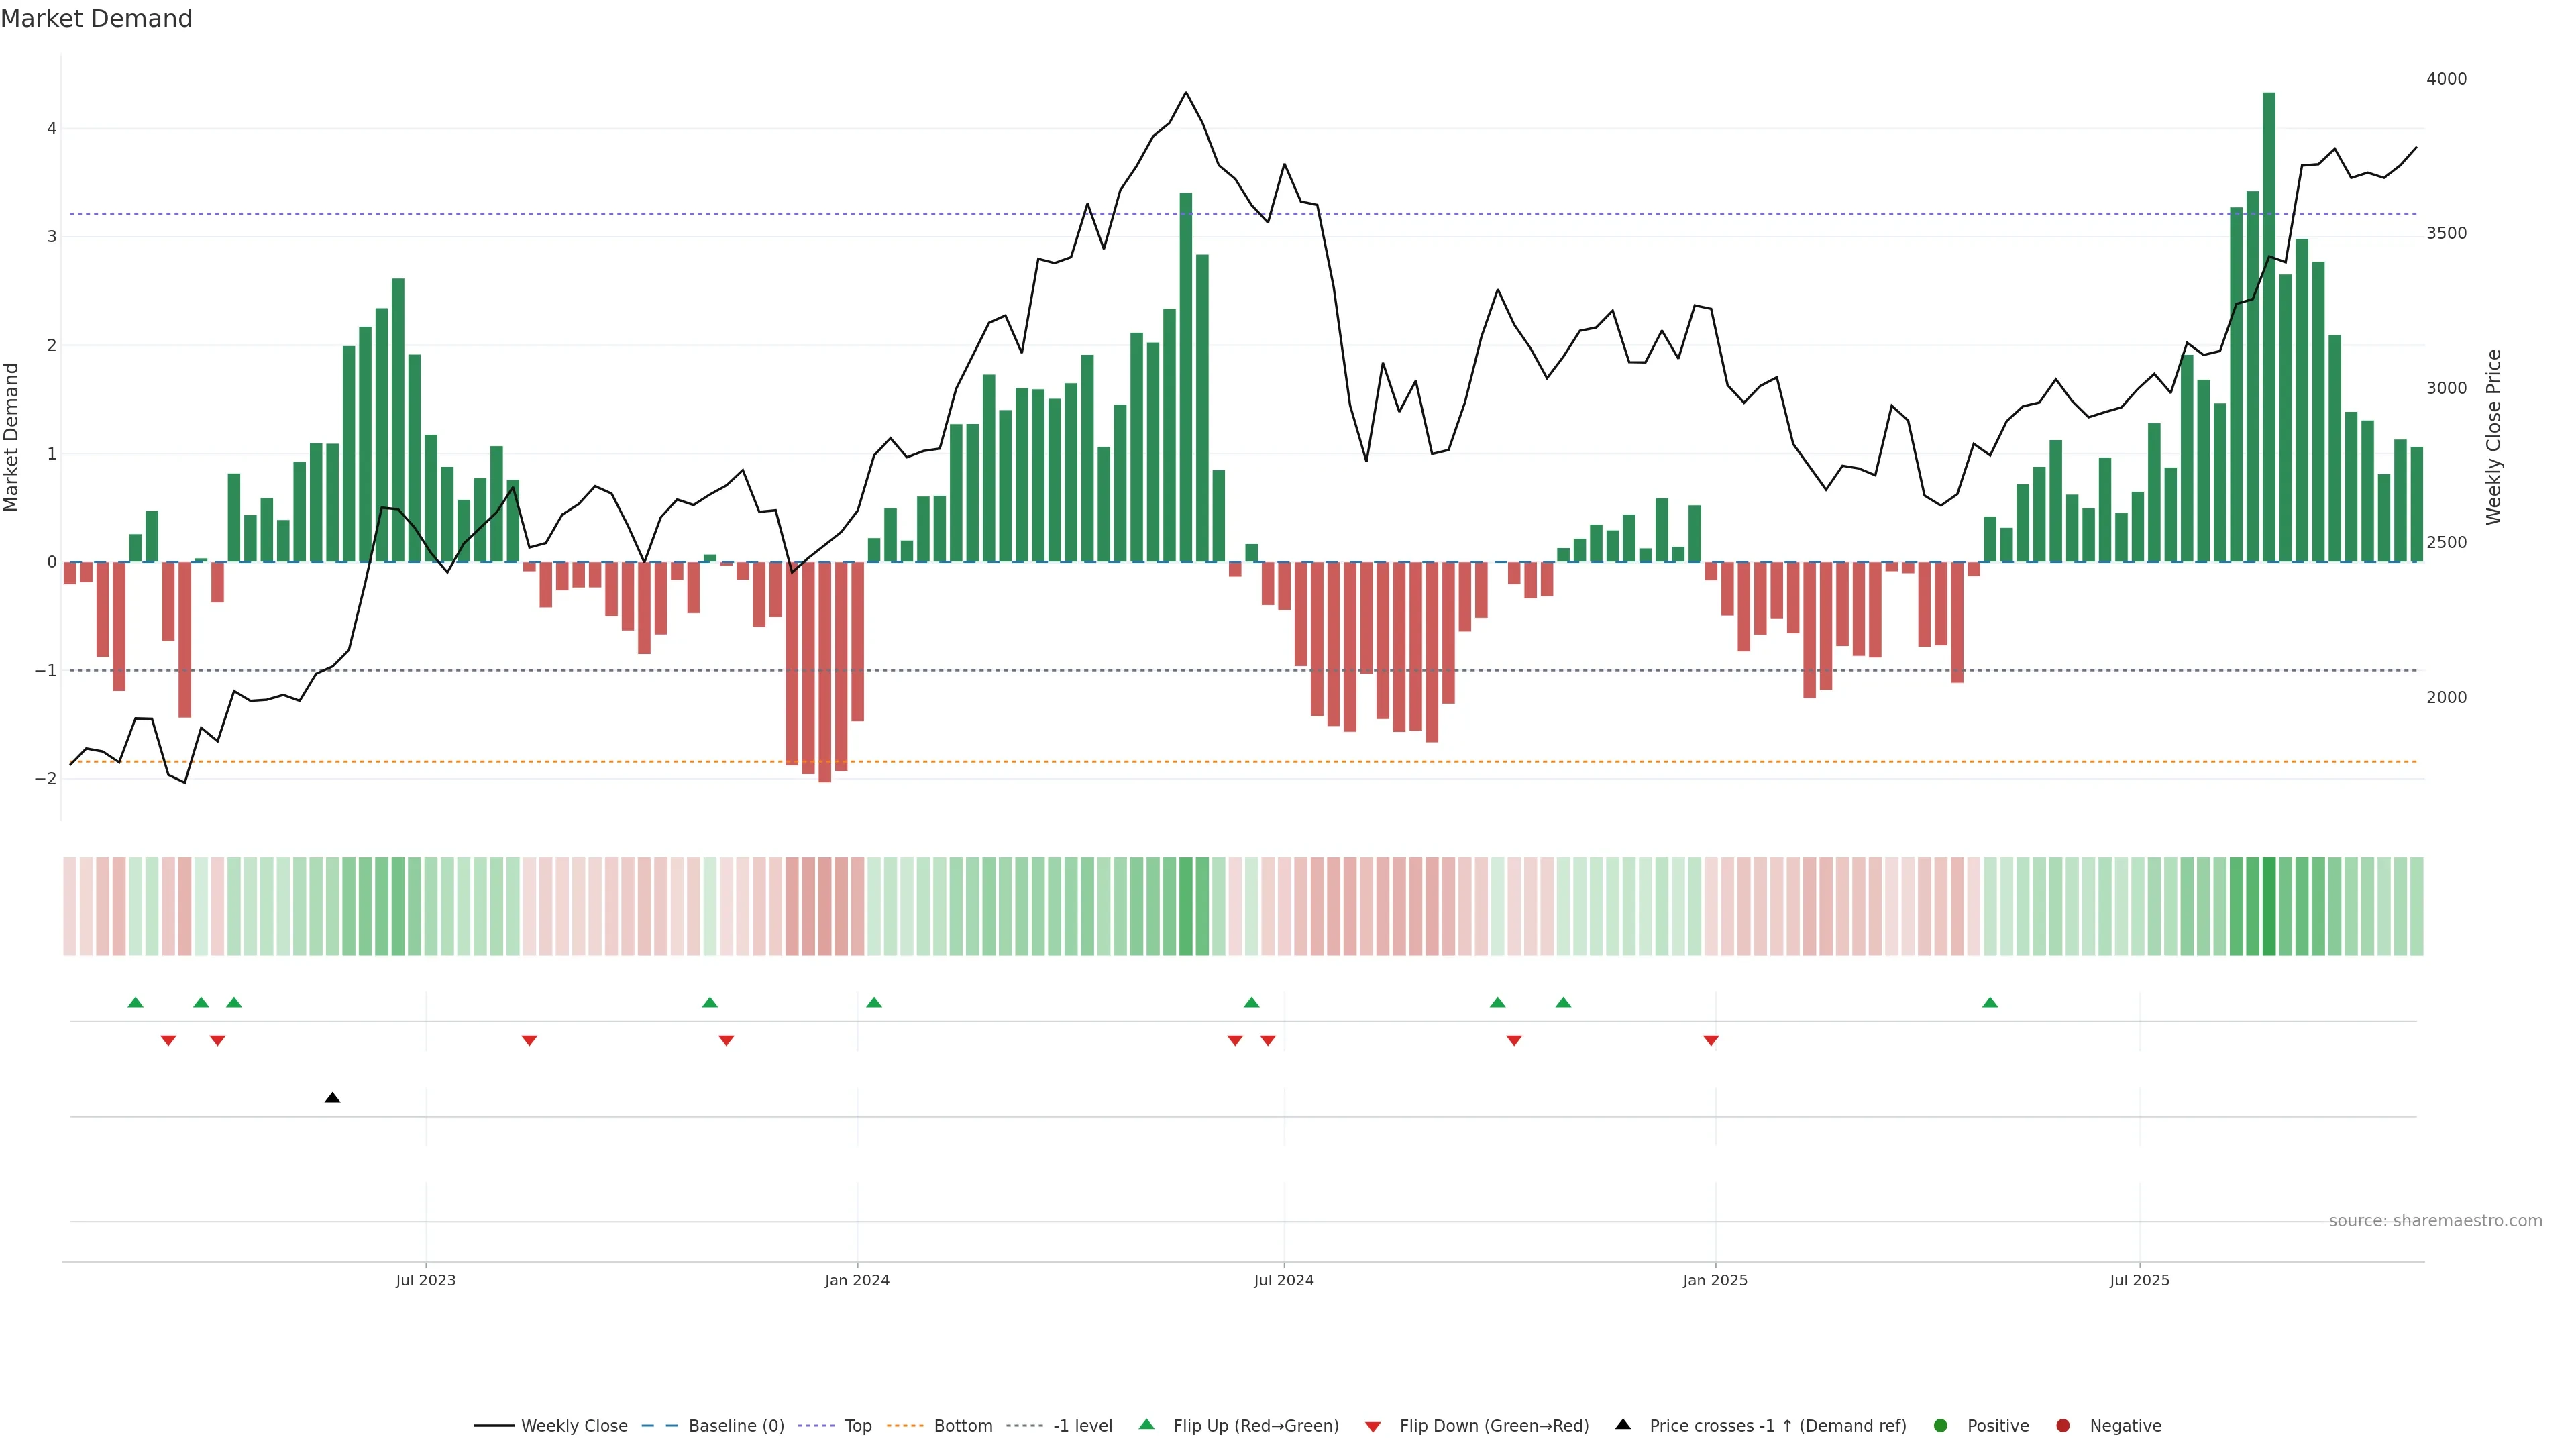Click Flip Up green triangle legend icon
2576x1449 pixels.
coord(1147,1424)
